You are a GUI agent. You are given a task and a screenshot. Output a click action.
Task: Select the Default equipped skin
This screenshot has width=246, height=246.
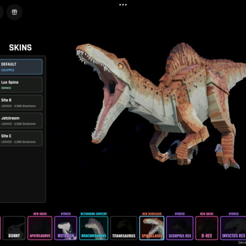21,66
